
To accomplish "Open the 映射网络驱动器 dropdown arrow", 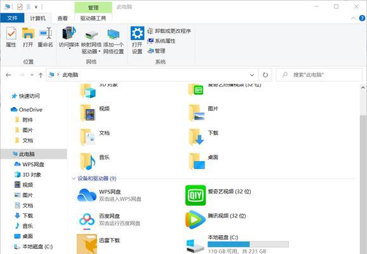I will pos(100,51).
